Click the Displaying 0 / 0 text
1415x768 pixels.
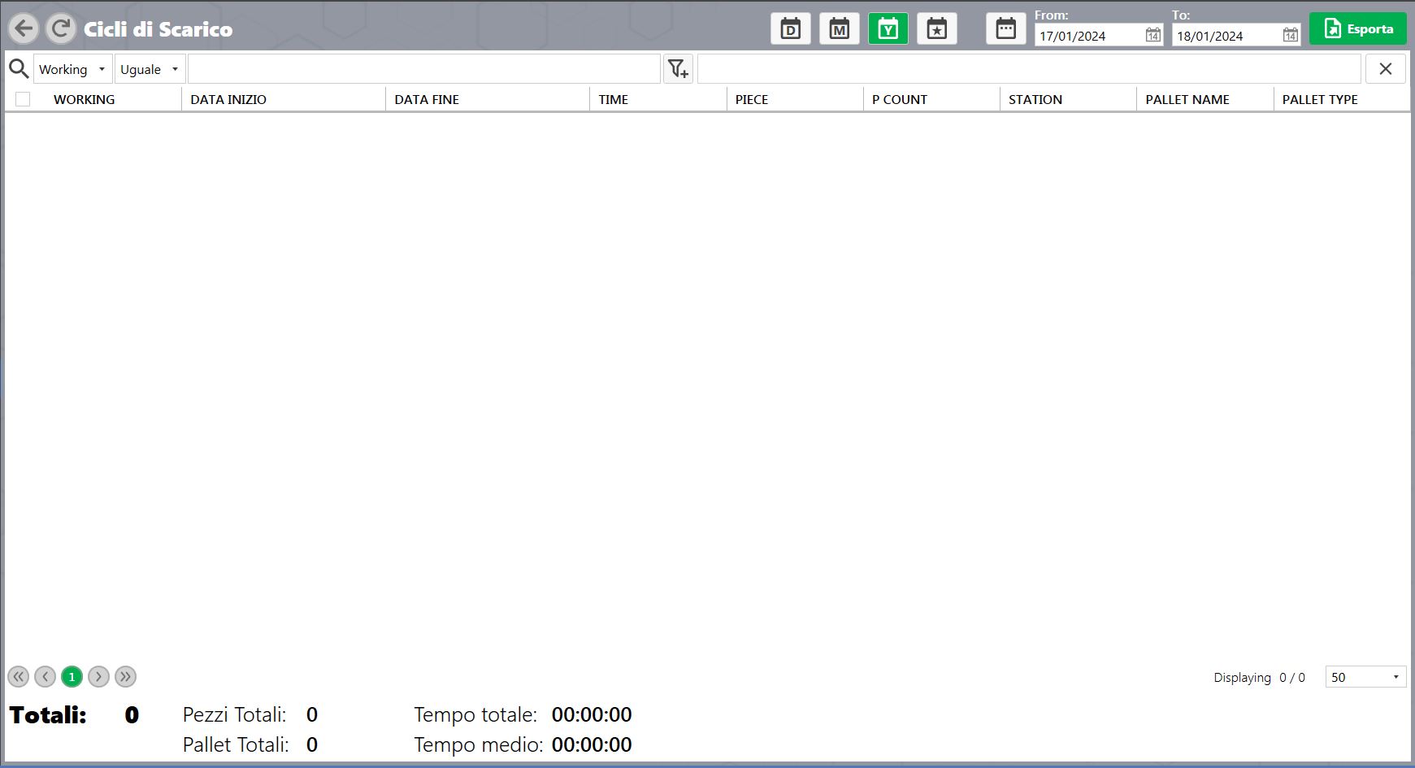click(x=1259, y=677)
